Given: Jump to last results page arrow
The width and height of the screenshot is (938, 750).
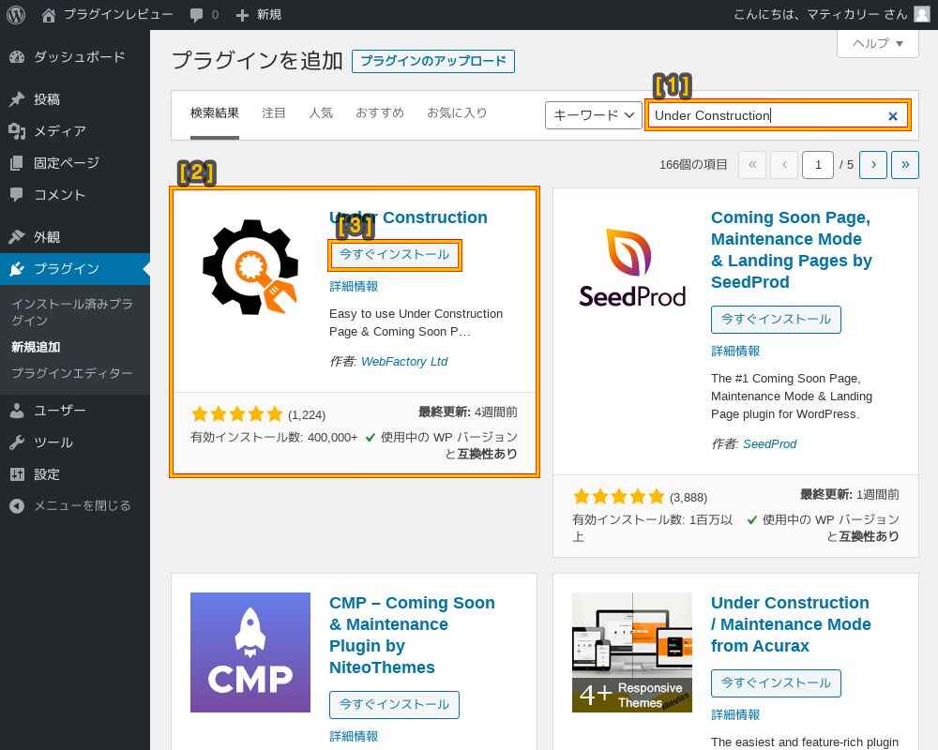Looking at the screenshot, I should [x=905, y=164].
